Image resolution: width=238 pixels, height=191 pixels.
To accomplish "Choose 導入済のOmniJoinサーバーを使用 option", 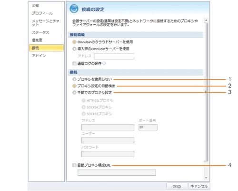I will click(x=74, y=49).
